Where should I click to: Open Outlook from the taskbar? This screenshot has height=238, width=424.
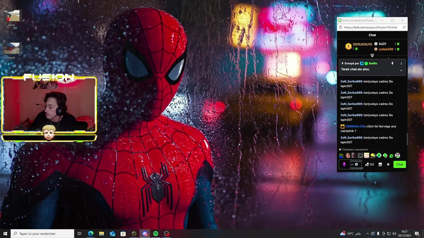pos(112,234)
